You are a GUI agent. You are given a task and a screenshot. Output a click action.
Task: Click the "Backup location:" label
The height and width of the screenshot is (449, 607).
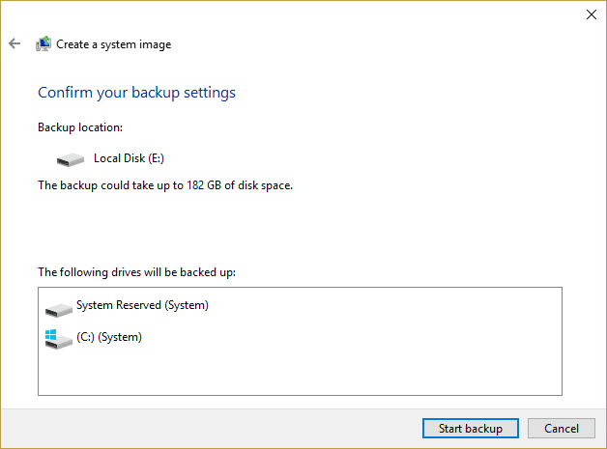pyautogui.click(x=80, y=127)
